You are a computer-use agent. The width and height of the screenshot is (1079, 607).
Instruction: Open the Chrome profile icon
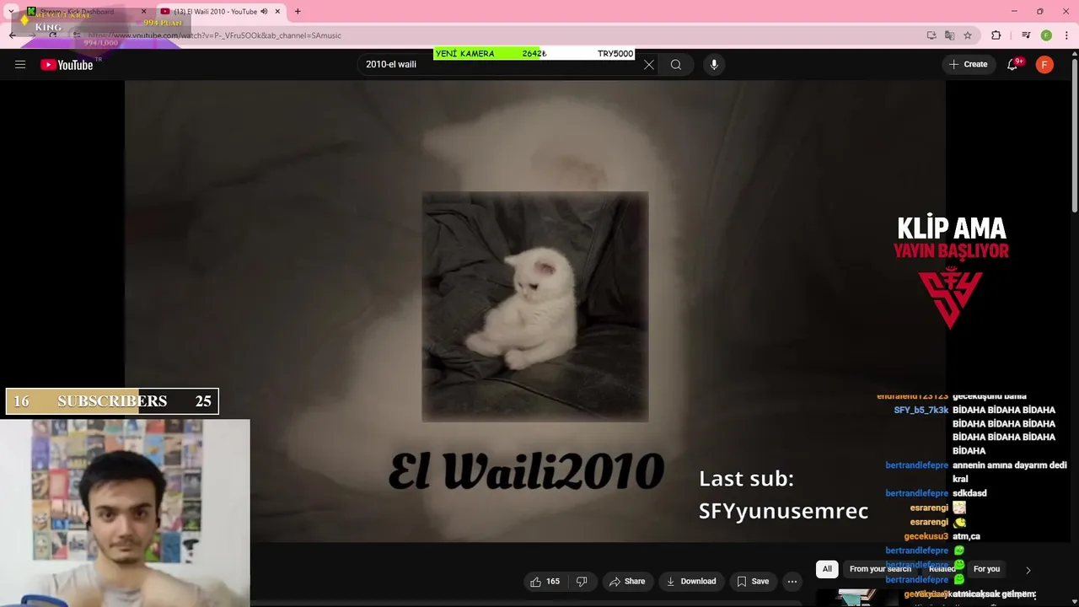[1046, 35]
